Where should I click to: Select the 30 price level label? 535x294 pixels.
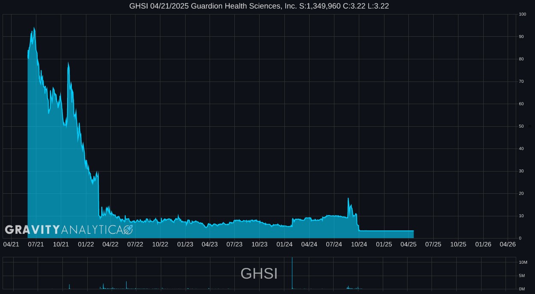[521, 171]
